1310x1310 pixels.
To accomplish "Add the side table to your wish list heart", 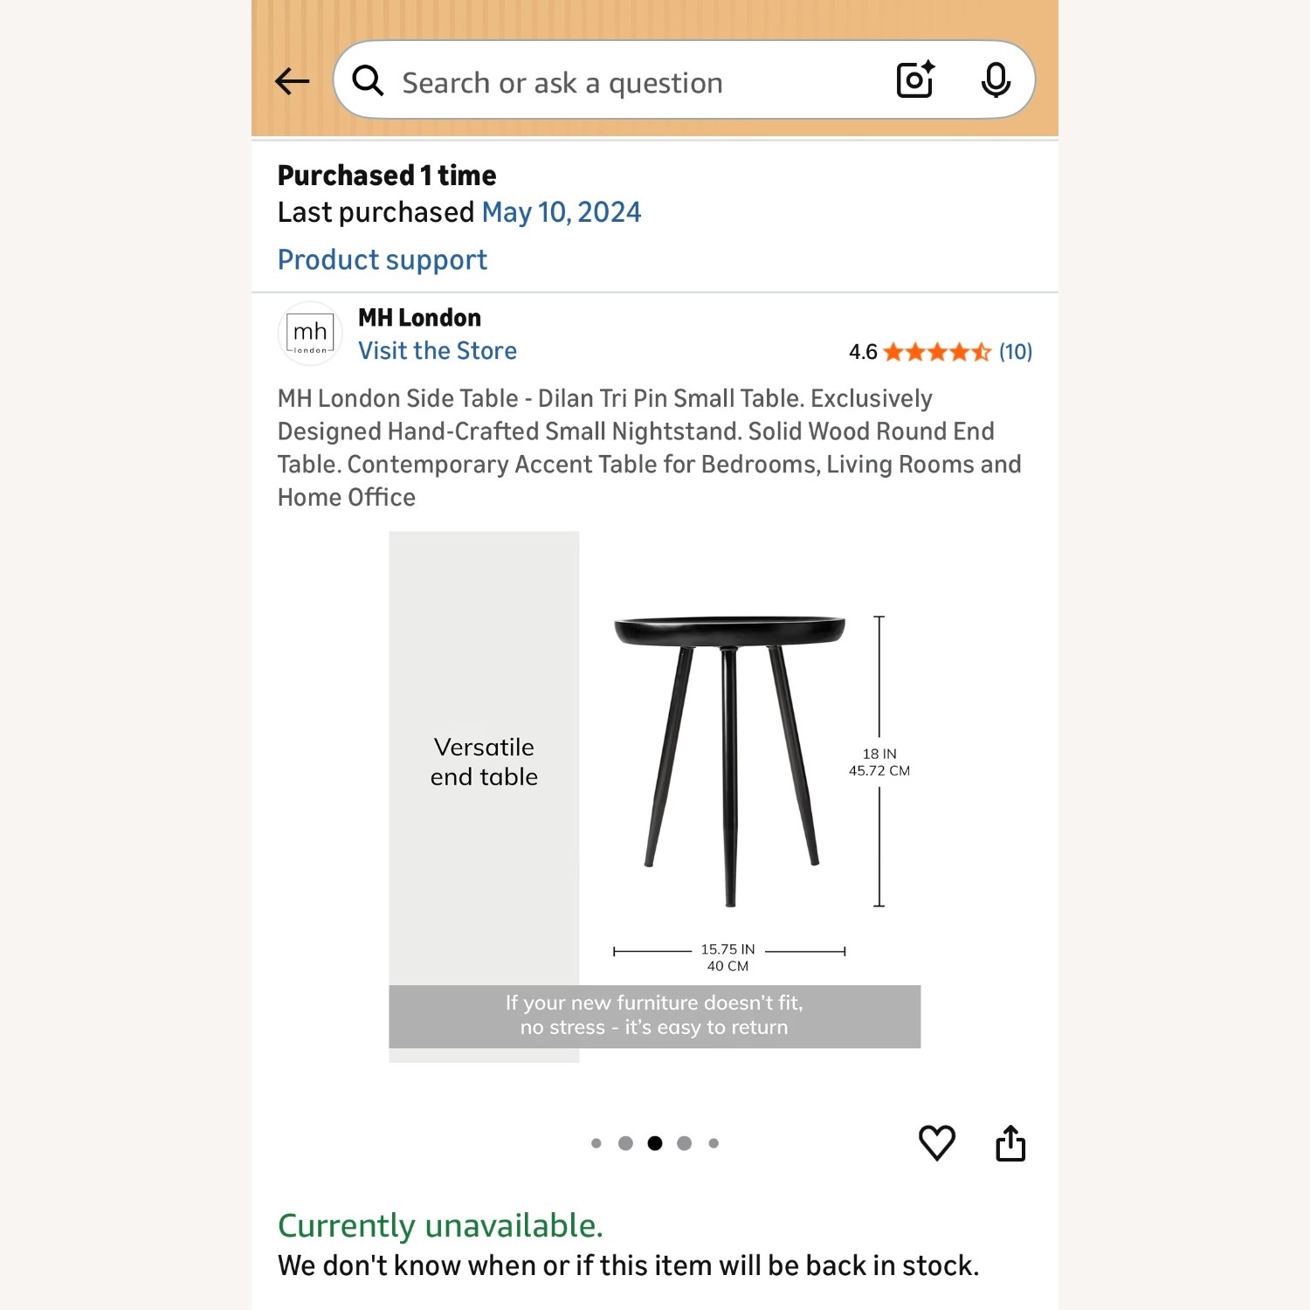I will (937, 1141).
